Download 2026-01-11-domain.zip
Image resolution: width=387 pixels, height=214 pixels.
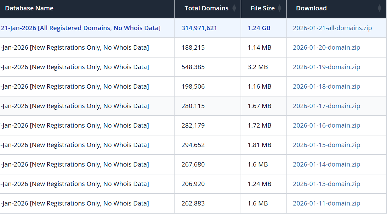[x=327, y=203]
